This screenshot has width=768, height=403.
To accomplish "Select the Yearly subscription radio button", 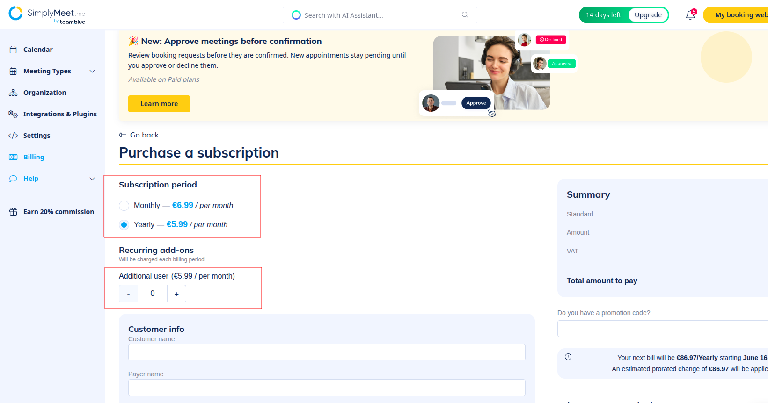I will pyautogui.click(x=124, y=225).
